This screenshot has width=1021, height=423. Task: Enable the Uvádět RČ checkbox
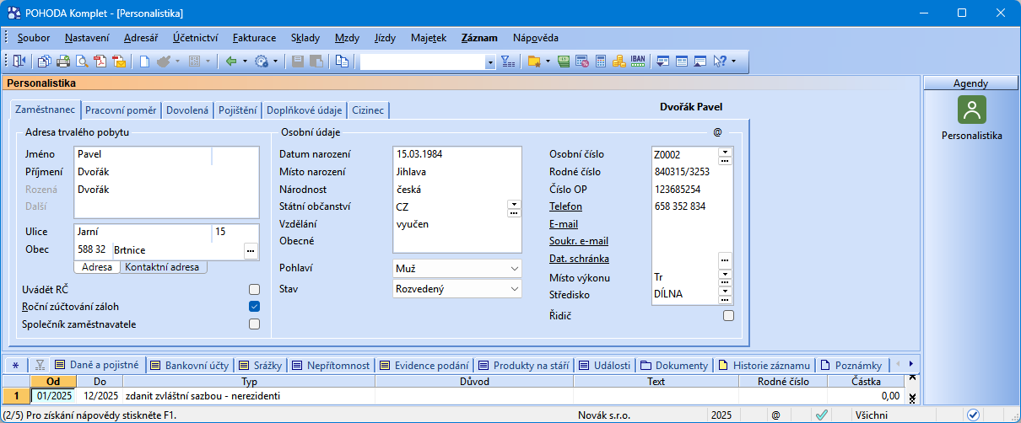coord(254,289)
